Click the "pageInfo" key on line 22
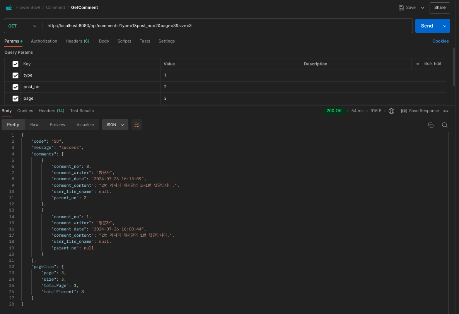The height and width of the screenshot is (314, 459). (x=44, y=266)
